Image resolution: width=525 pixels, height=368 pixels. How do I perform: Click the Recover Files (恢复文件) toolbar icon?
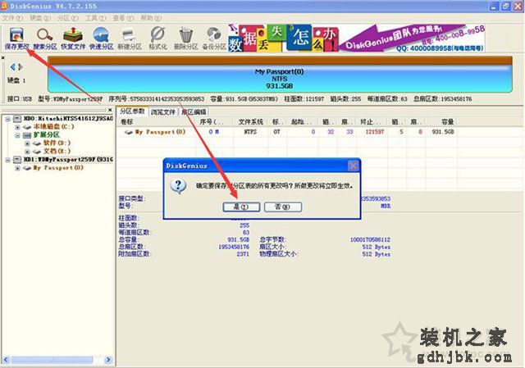[73, 39]
